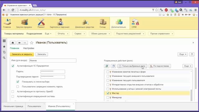The height and width of the screenshot is (112, 199).
Task: Open the Склад section
Action: (x=103, y=23)
